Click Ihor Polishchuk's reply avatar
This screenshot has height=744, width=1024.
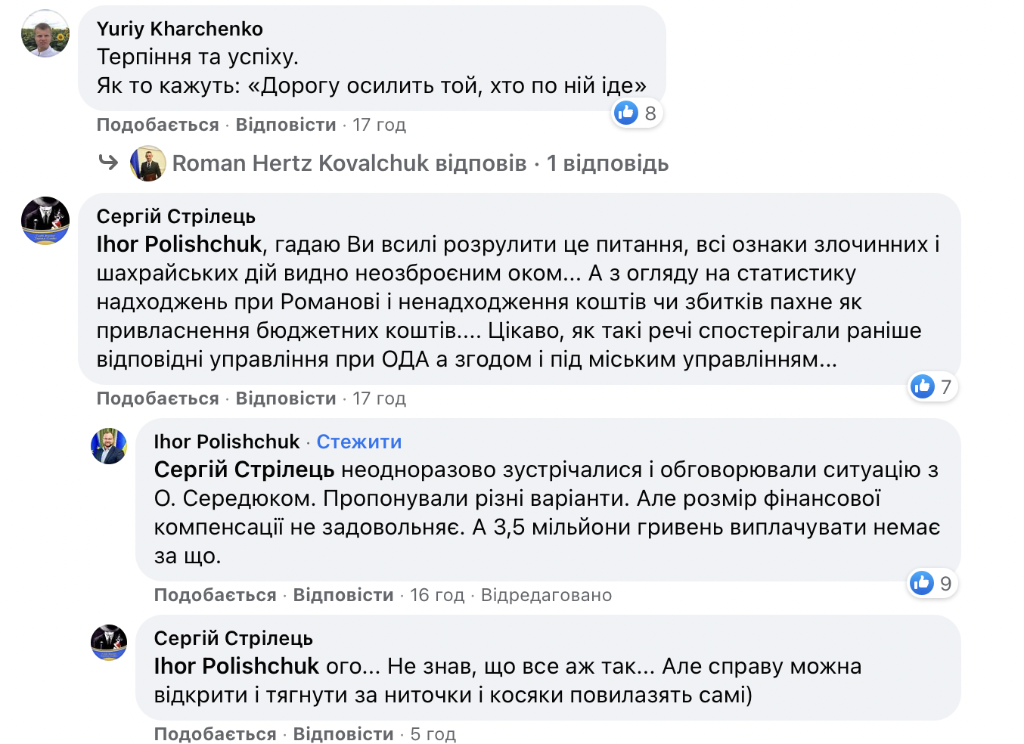click(109, 446)
